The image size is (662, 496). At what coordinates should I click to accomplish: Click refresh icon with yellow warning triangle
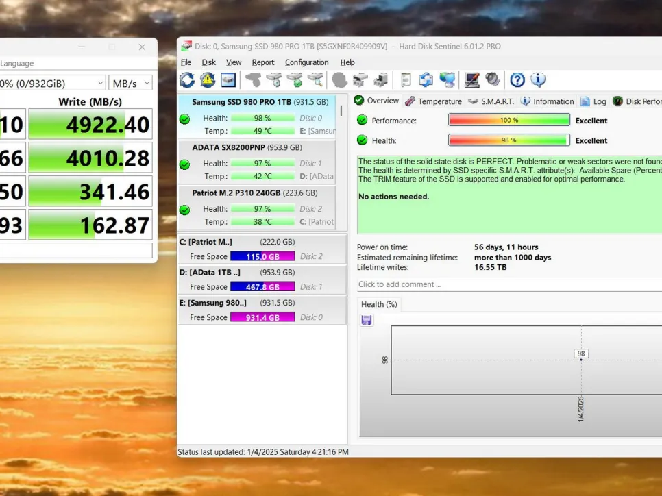point(208,79)
